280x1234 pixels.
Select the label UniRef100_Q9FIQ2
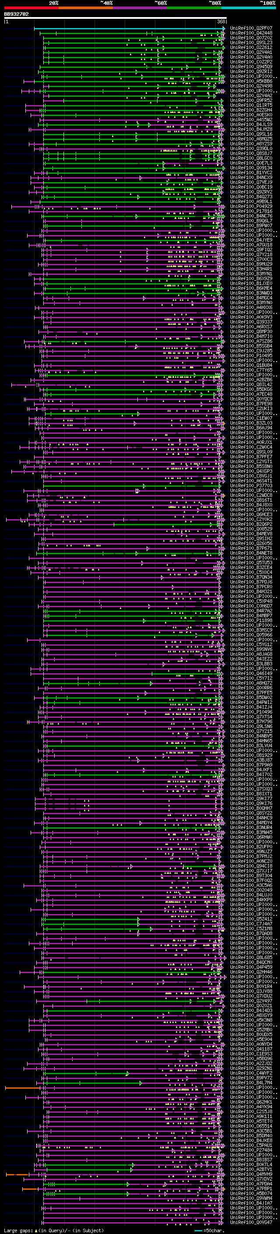pyautogui.click(x=251, y=250)
